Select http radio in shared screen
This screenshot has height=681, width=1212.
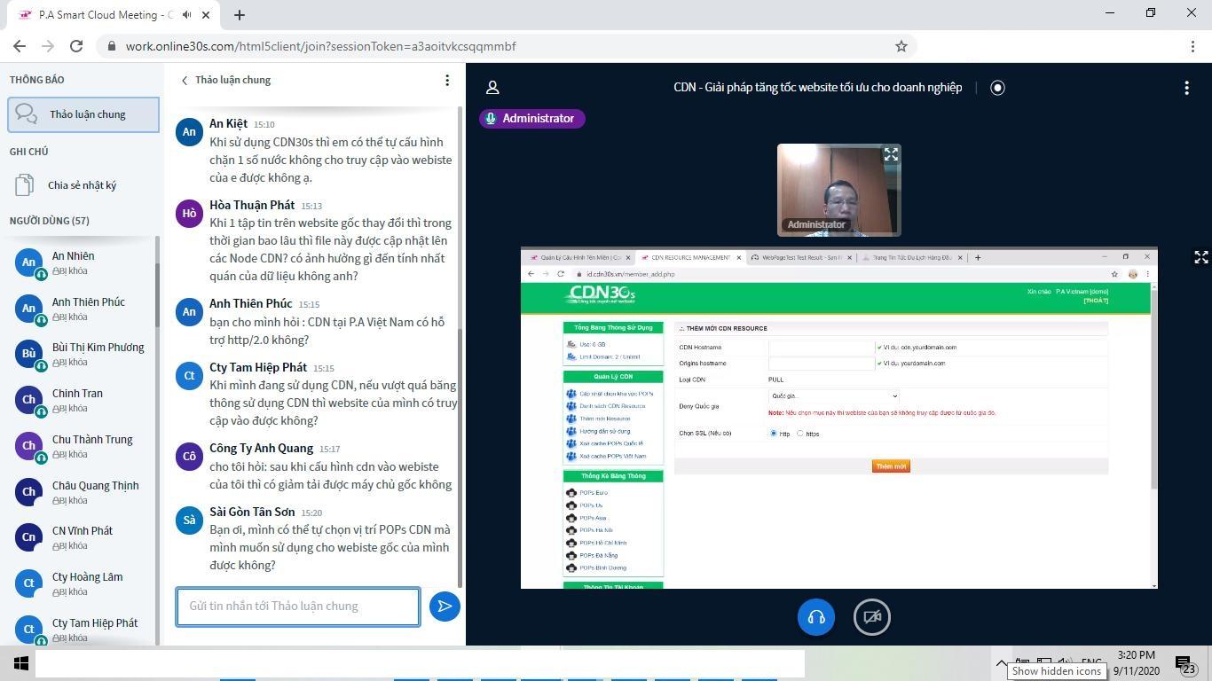coord(774,434)
